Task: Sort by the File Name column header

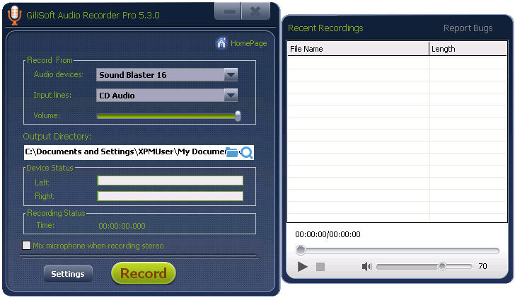Action: click(358, 49)
